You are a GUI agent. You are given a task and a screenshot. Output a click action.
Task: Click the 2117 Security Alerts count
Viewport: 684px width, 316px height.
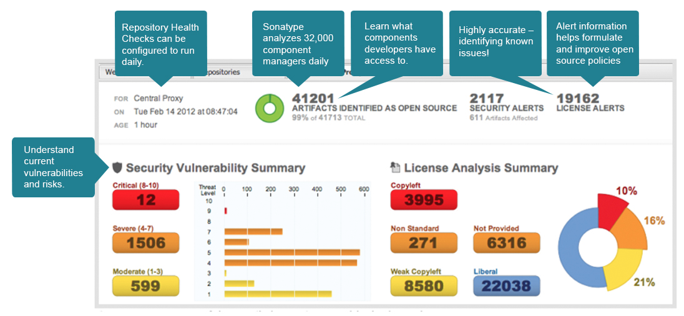(487, 98)
